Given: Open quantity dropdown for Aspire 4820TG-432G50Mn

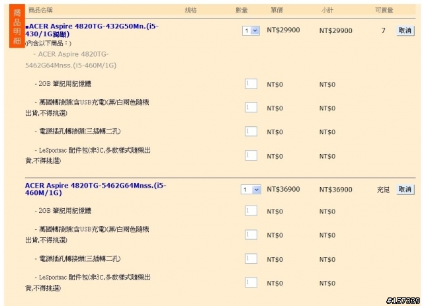Looking at the screenshot, I should 251,30.
